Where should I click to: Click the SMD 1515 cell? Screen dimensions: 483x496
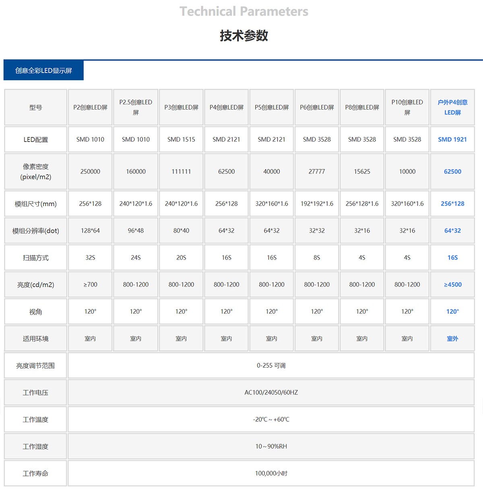point(181,140)
